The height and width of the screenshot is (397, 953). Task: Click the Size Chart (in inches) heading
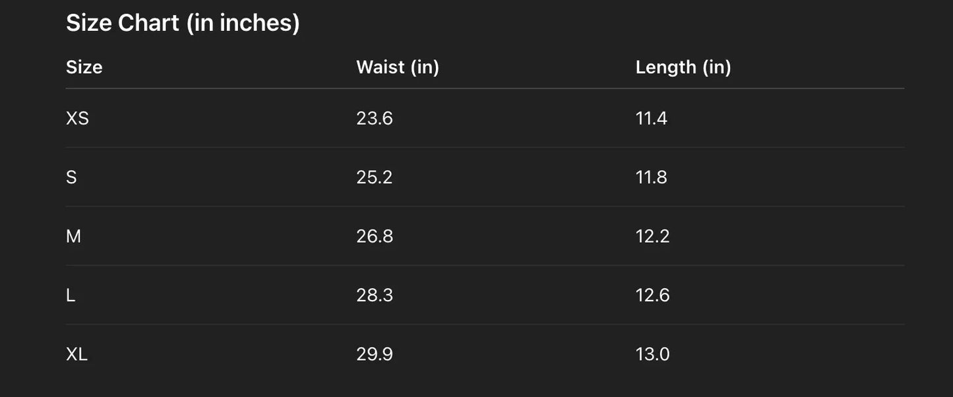(x=183, y=23)
